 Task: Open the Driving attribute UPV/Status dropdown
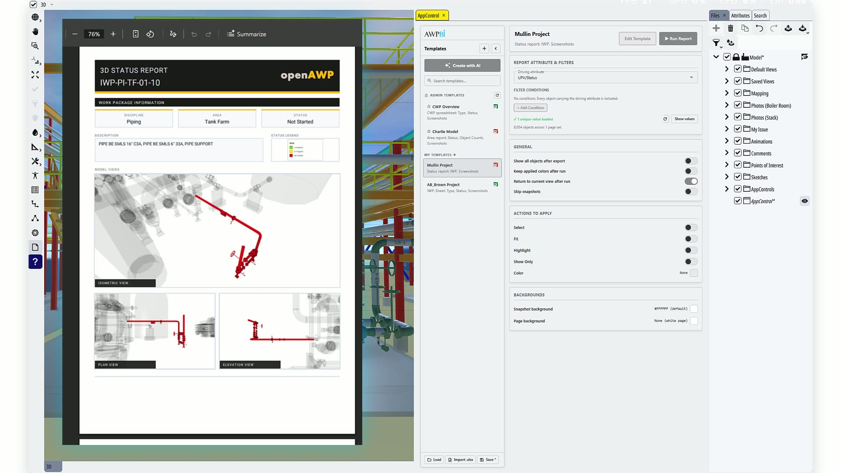[605, 78]
